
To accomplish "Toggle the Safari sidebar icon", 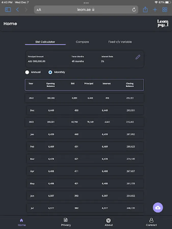I will tap(8, 10).
